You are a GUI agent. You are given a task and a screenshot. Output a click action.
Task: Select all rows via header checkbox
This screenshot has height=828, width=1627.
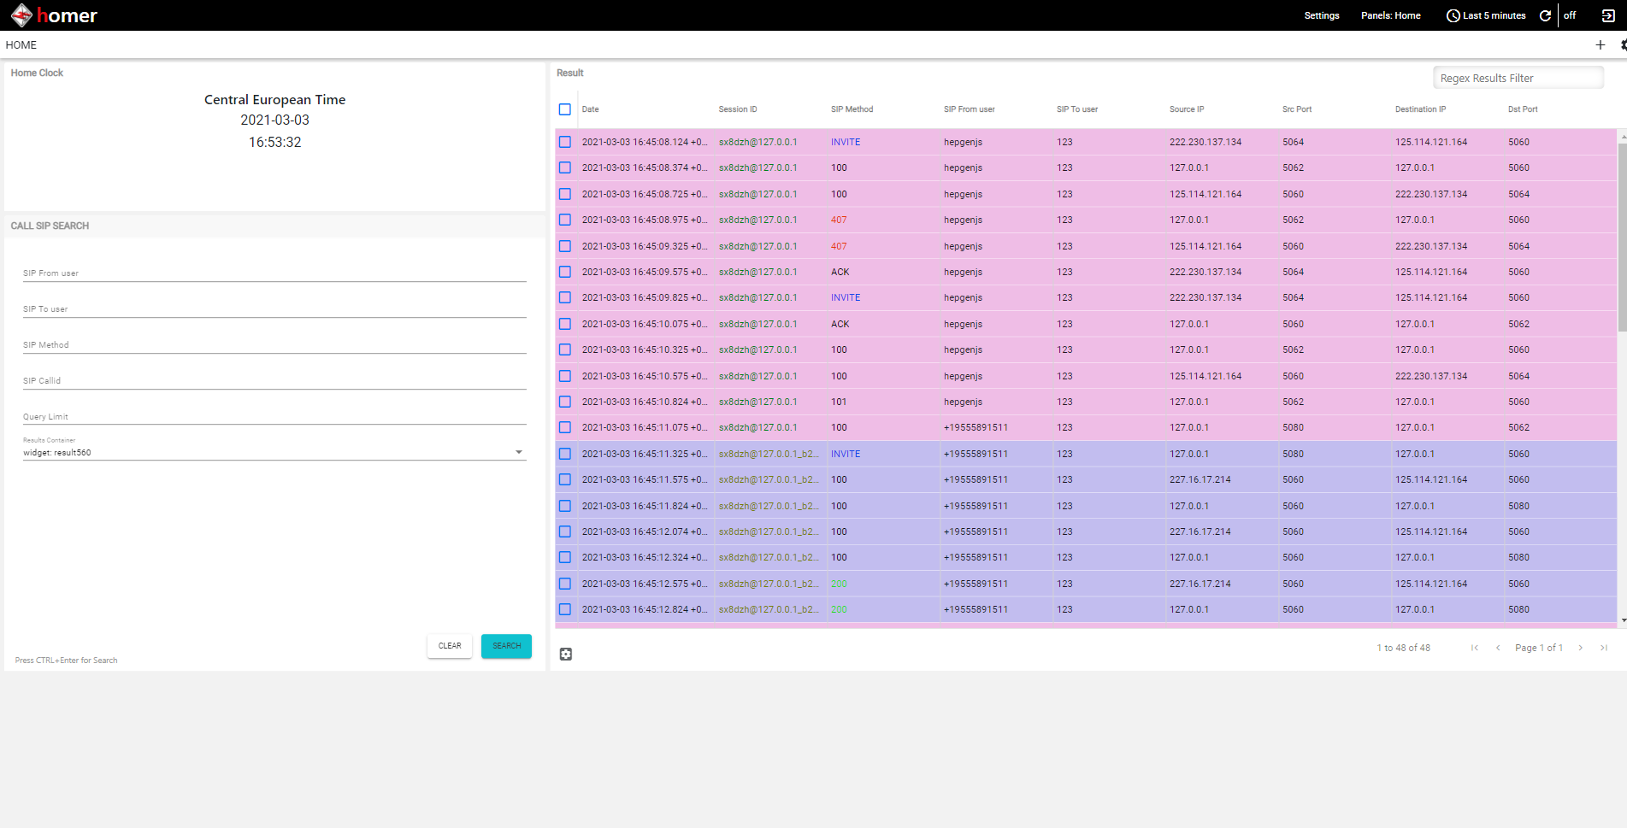(x=565, y=109)
